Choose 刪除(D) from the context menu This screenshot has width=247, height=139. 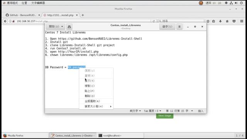pos(96,96)
